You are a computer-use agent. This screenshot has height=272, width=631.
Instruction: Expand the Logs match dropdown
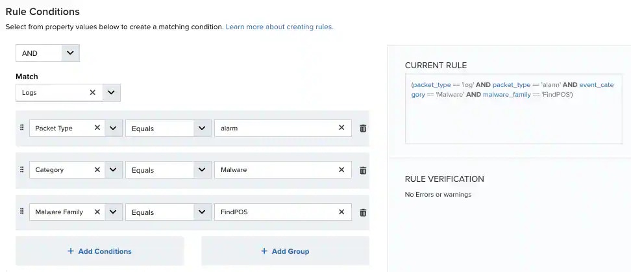pos(112,93)
